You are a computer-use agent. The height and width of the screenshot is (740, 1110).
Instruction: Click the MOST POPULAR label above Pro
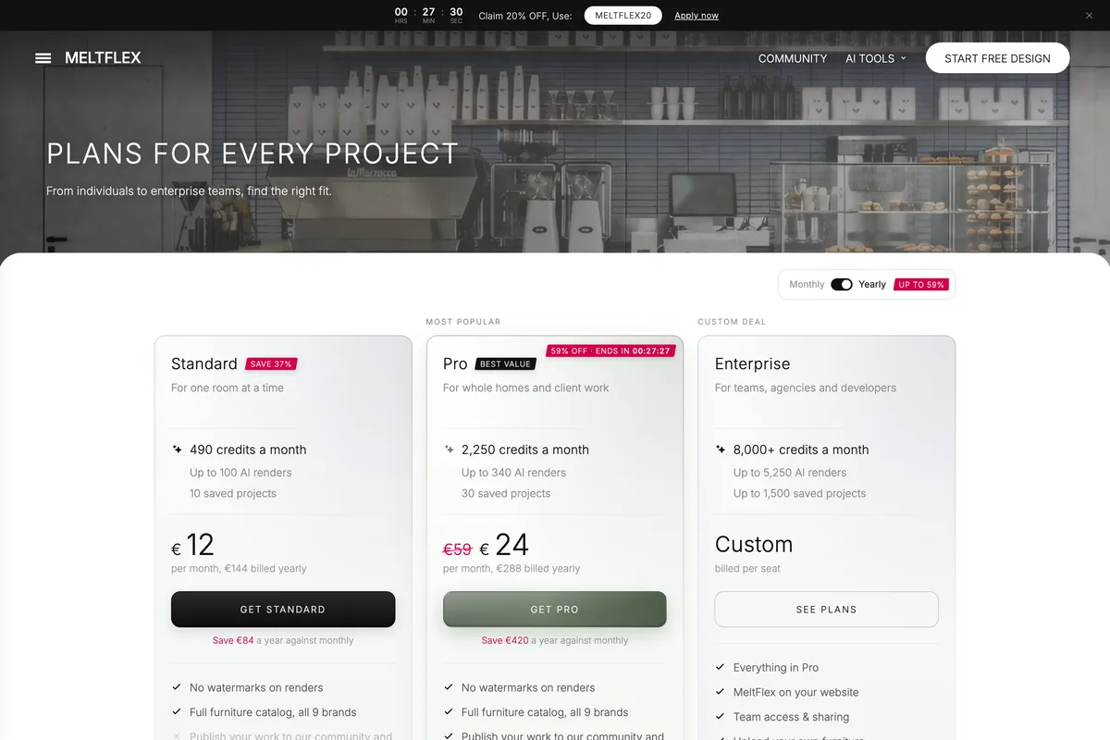point(463,322)
